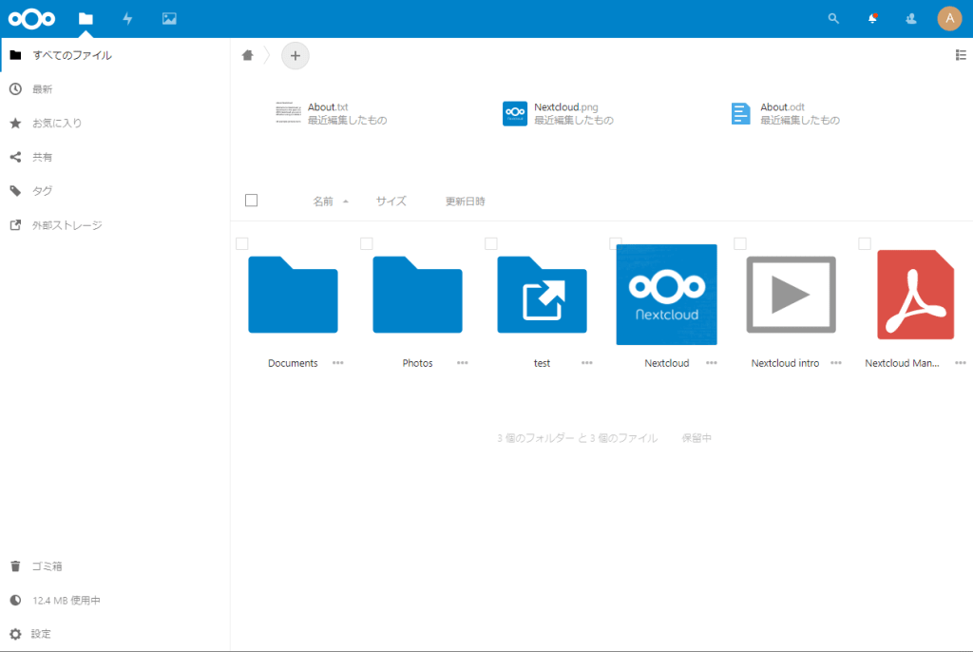The height and width of the screenshot is (652, 973).
Task: Click 3 個のフォルダー と 3 個のファイル summary
Action: point(577,438)
